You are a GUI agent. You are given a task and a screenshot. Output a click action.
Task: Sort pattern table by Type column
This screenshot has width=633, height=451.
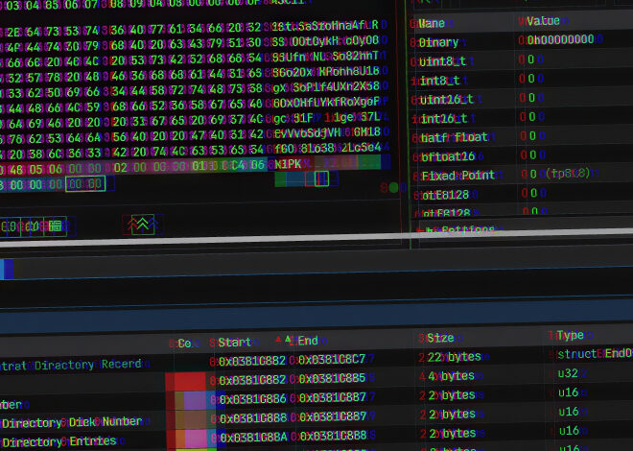pyautogui.click(x=570, y=335)
